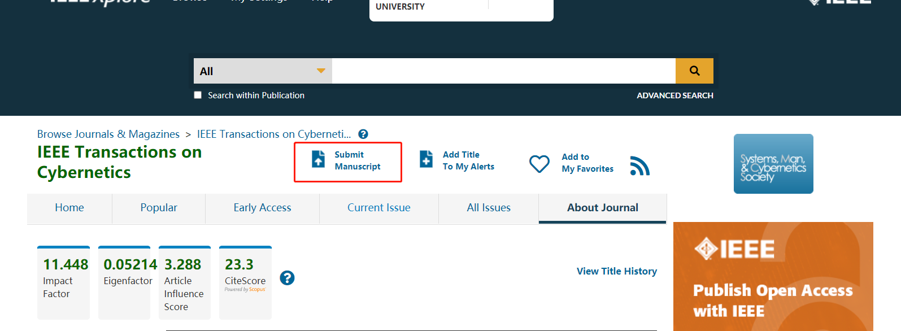Image resolution: width=901 pixels, height=331 pixels.
Task: Switch to the Popular tab
Action: click(x=159, y=208)
